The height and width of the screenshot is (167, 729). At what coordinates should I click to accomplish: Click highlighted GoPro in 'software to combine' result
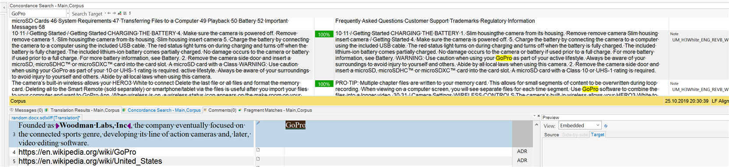click(x=590, y=89)
